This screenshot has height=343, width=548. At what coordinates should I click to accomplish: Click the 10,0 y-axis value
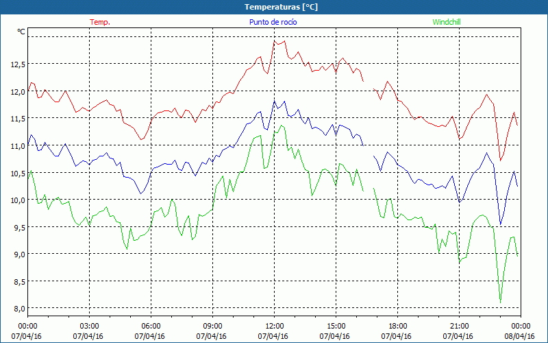[x=18, y=200]
